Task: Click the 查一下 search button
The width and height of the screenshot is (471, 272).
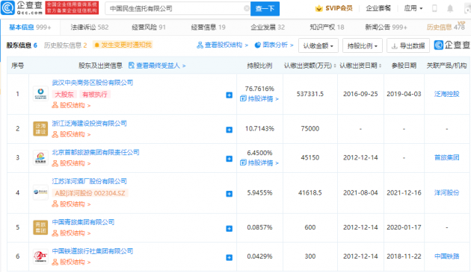Action: tap(265, 8)
